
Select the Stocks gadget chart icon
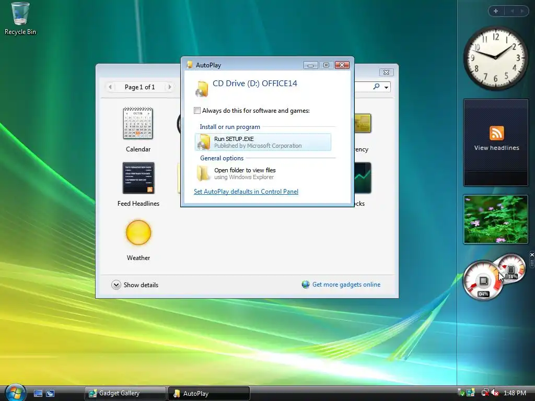[x=363, y=178]
